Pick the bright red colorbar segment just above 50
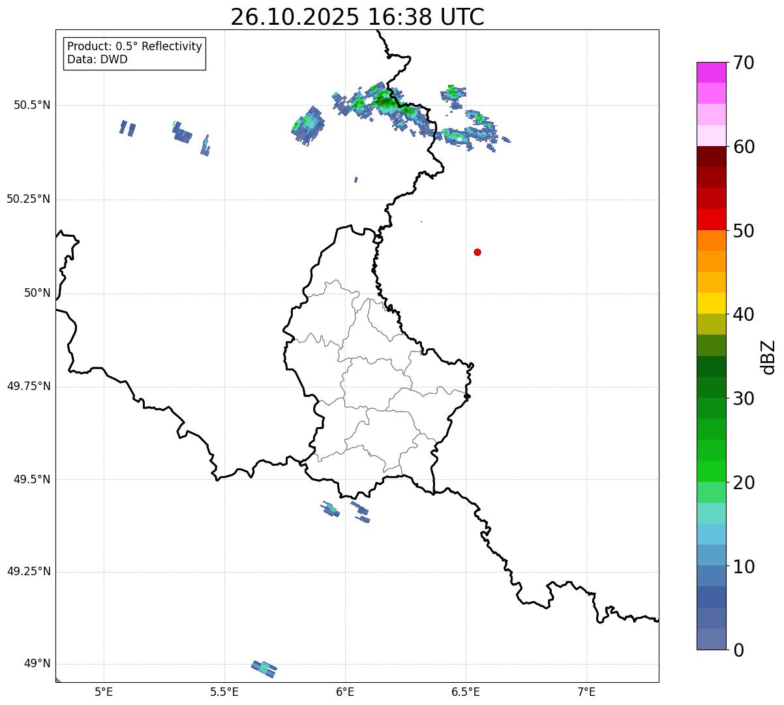This screenshot has width=784, height=705. [x=712, y=220]
